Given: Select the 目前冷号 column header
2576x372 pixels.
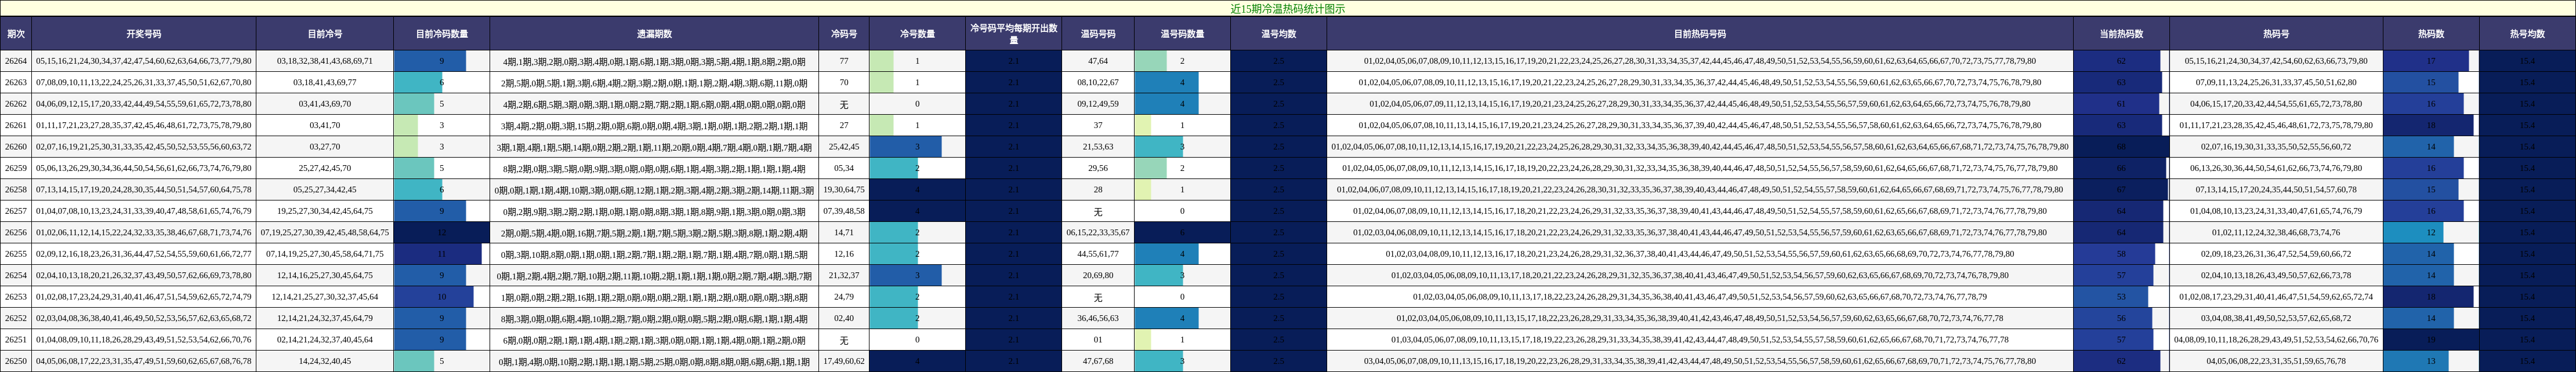Looking at the screenshot, I should point(324,34).
